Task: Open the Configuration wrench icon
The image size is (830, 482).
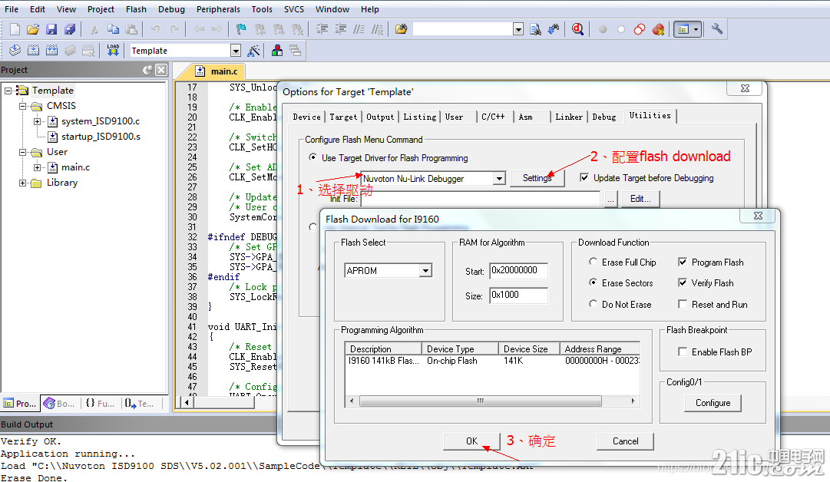Action: coord(716,29)
